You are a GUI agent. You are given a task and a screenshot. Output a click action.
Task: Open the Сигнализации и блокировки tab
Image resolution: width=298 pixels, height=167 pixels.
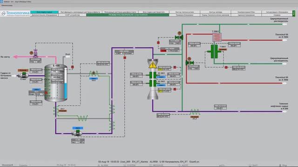(x=277, y=12)
